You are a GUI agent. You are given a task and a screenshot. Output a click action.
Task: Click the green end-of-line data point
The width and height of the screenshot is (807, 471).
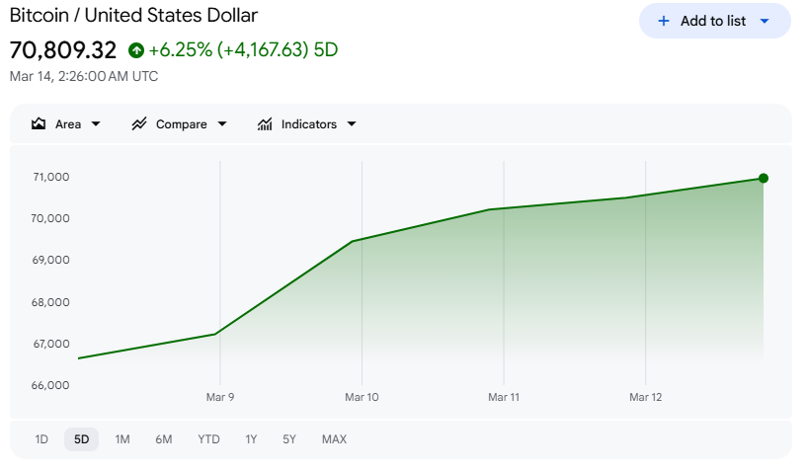[764, 178]
